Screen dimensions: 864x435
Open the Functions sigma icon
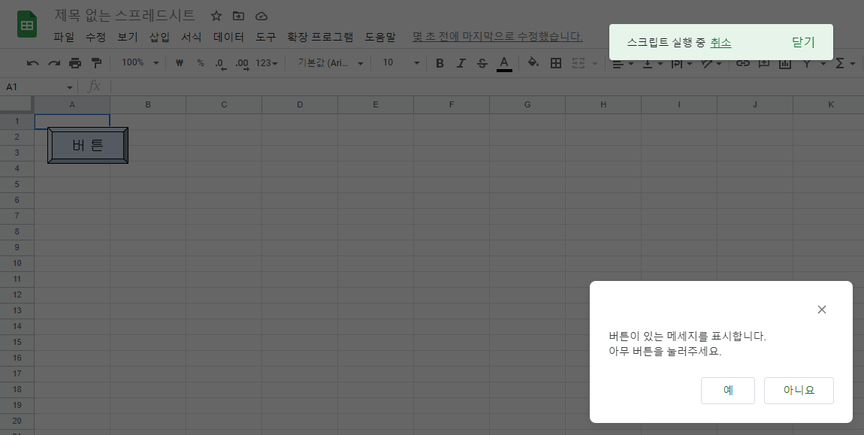coord(840,63)
